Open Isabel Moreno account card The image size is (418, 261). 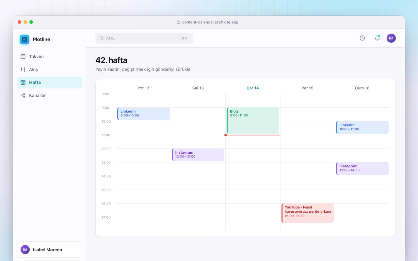(49, 250)
